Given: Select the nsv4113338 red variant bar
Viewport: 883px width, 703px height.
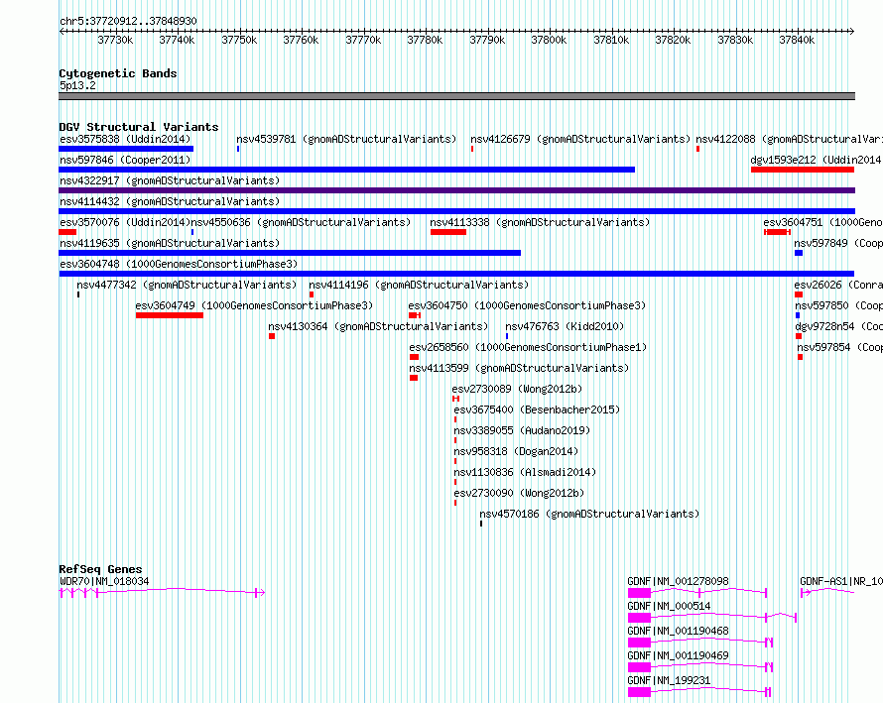Looking at the screenshot, I should click(448, 232).
